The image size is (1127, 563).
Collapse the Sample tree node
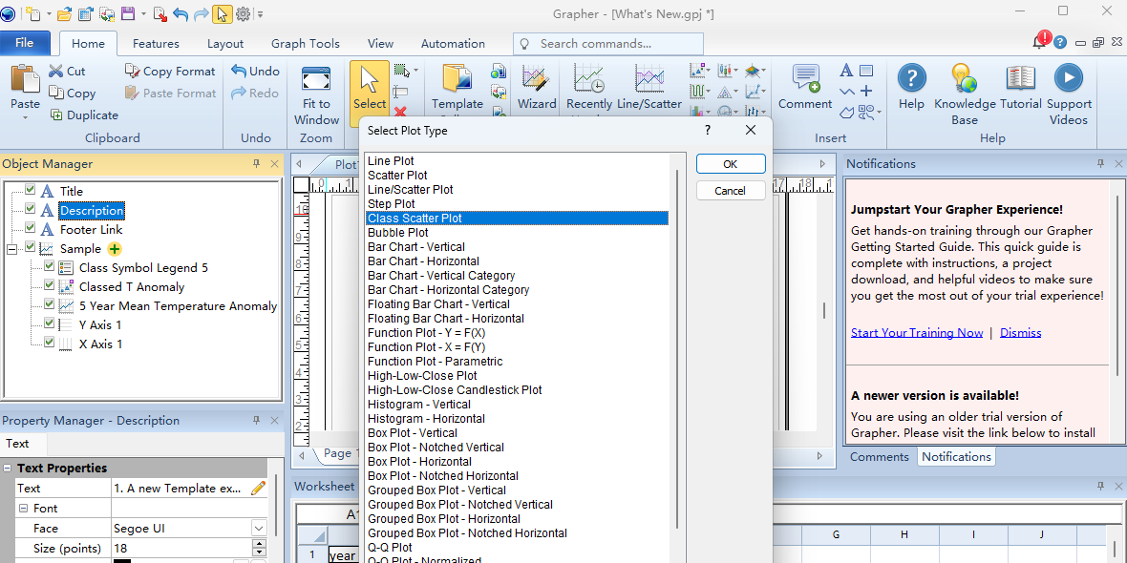11,248
